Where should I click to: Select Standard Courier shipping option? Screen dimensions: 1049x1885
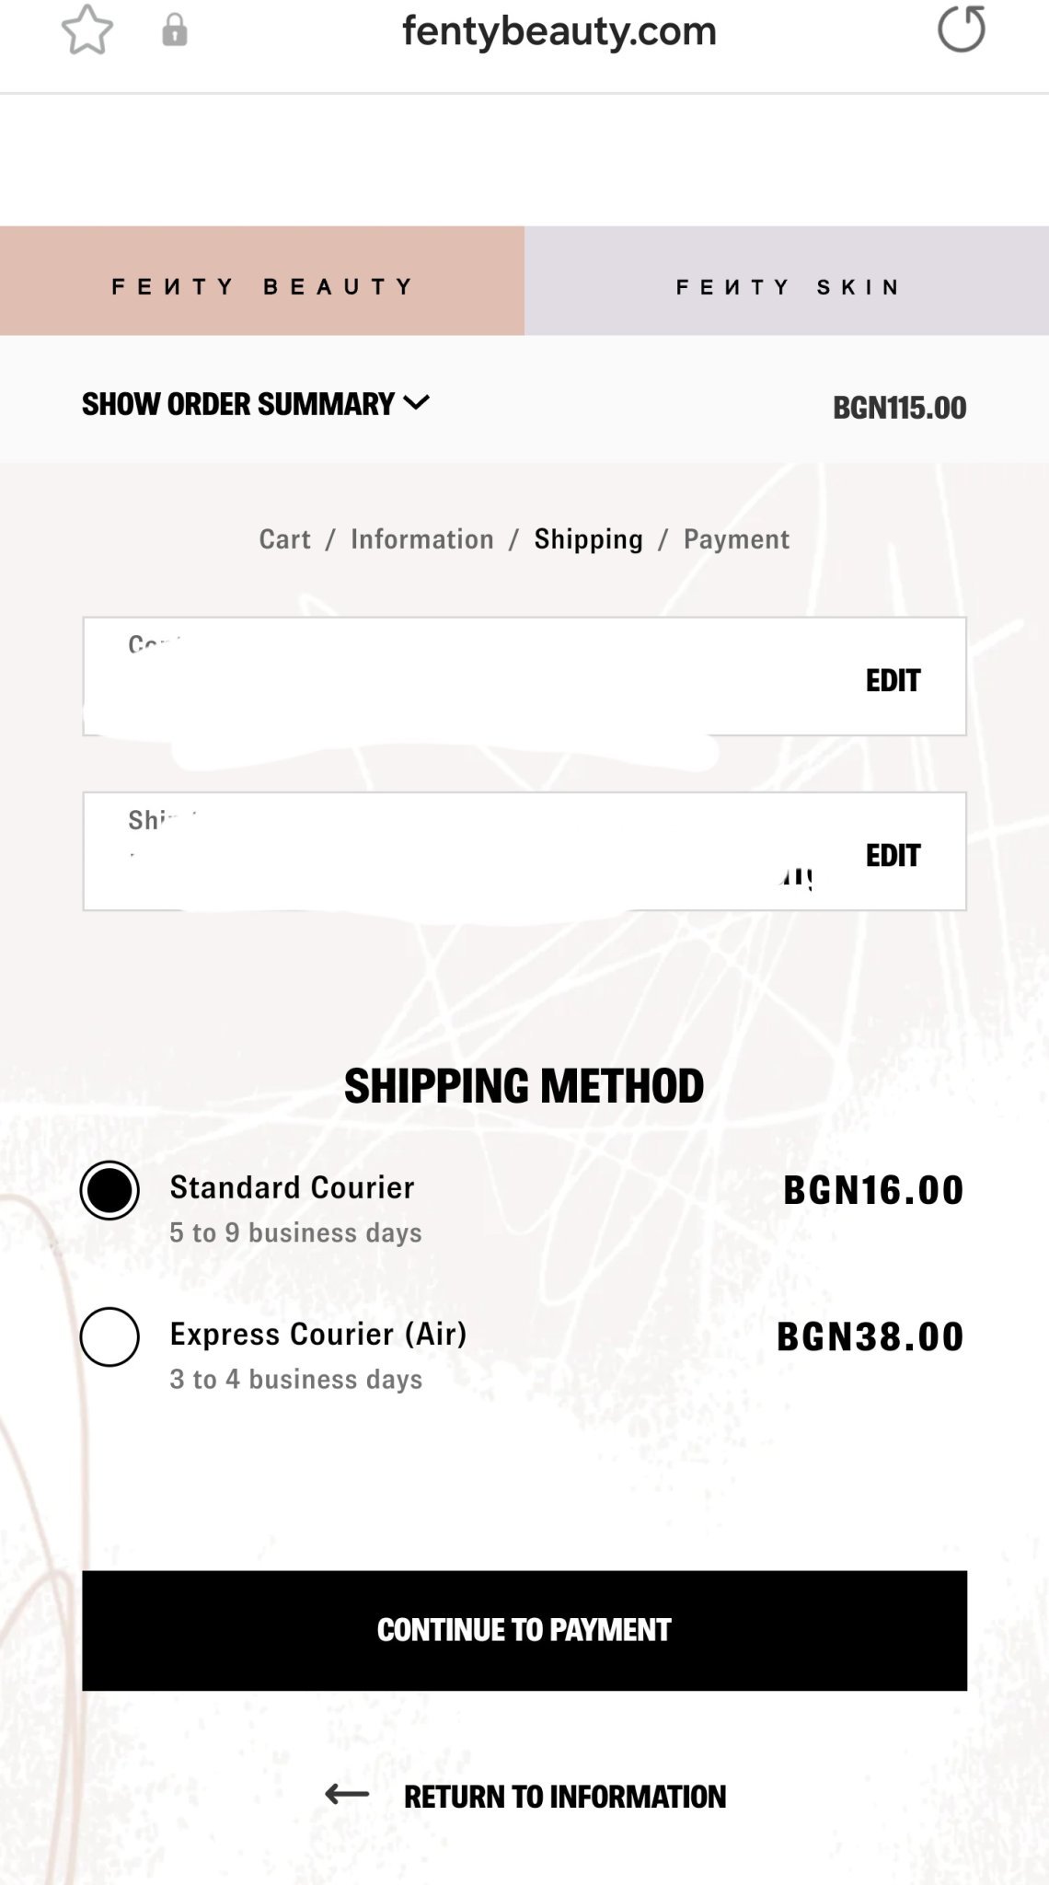pos(110,1190)
